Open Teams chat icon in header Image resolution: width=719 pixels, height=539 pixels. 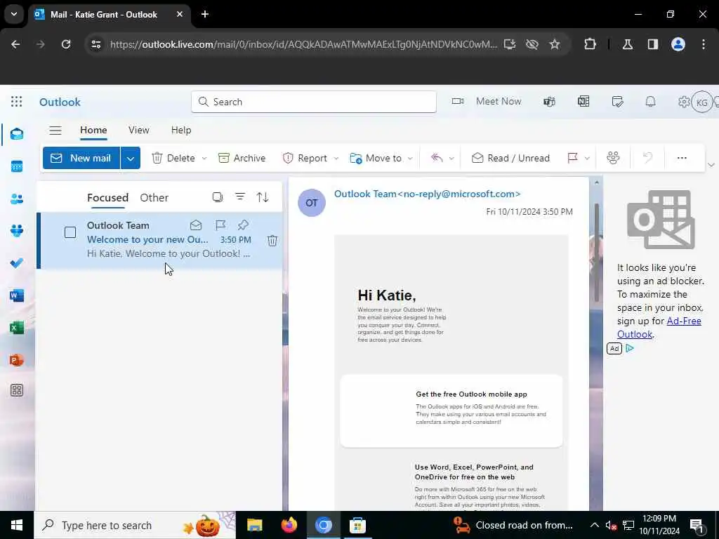click(549, 102)
